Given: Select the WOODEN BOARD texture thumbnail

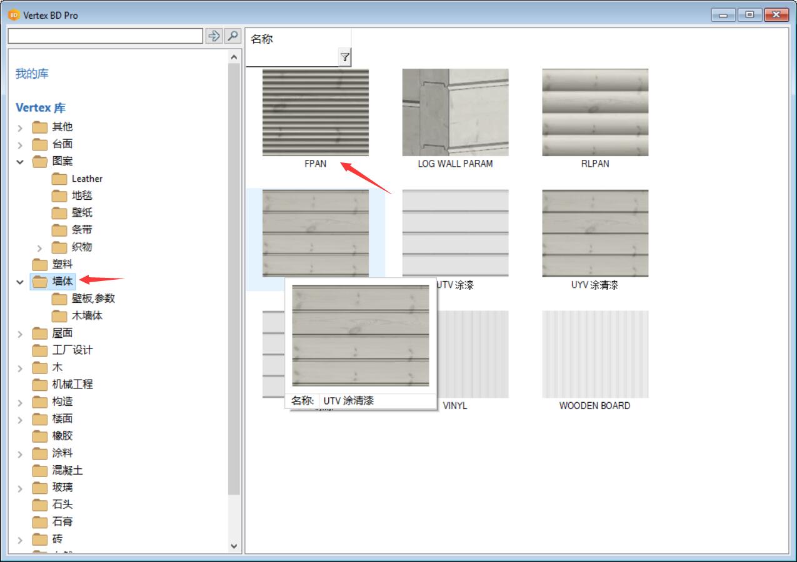Looking at the screenshot, I should (595, 354).
